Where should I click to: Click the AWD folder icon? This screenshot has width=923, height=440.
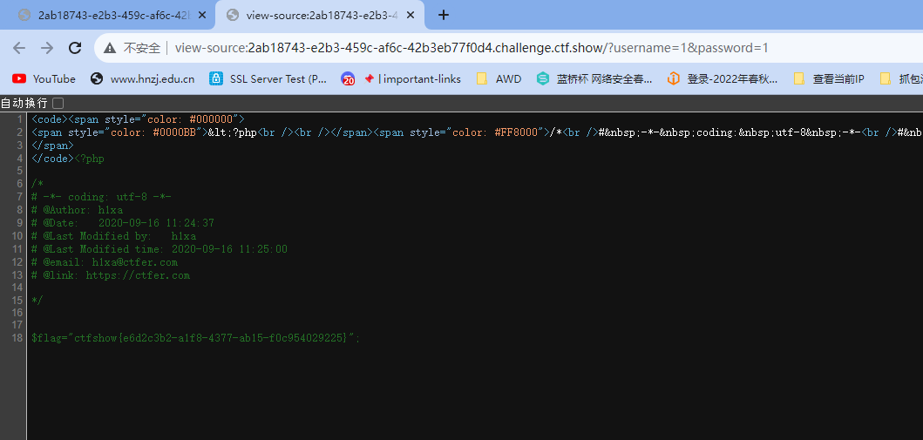click(x=482, y=78)
